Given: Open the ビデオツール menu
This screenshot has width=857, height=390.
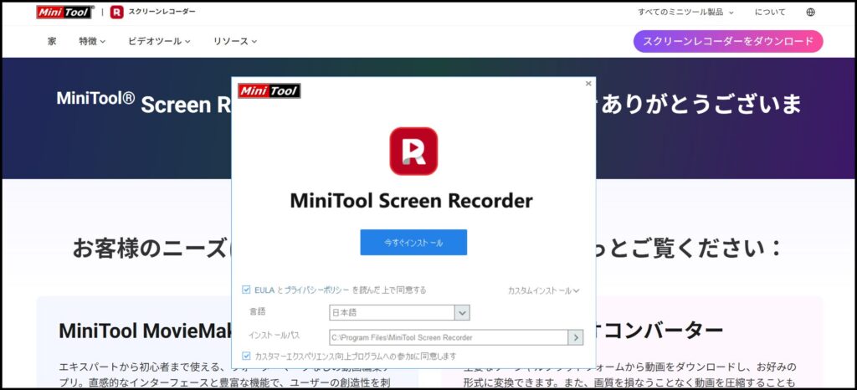Looking at the screenshot, I should [159, 41].
